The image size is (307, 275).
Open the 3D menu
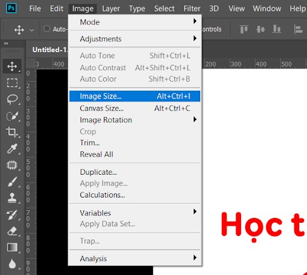(x=214, y=8)
